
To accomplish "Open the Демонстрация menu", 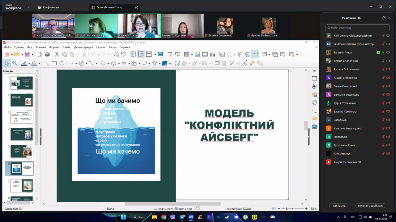I will click(x=83, y=47).
